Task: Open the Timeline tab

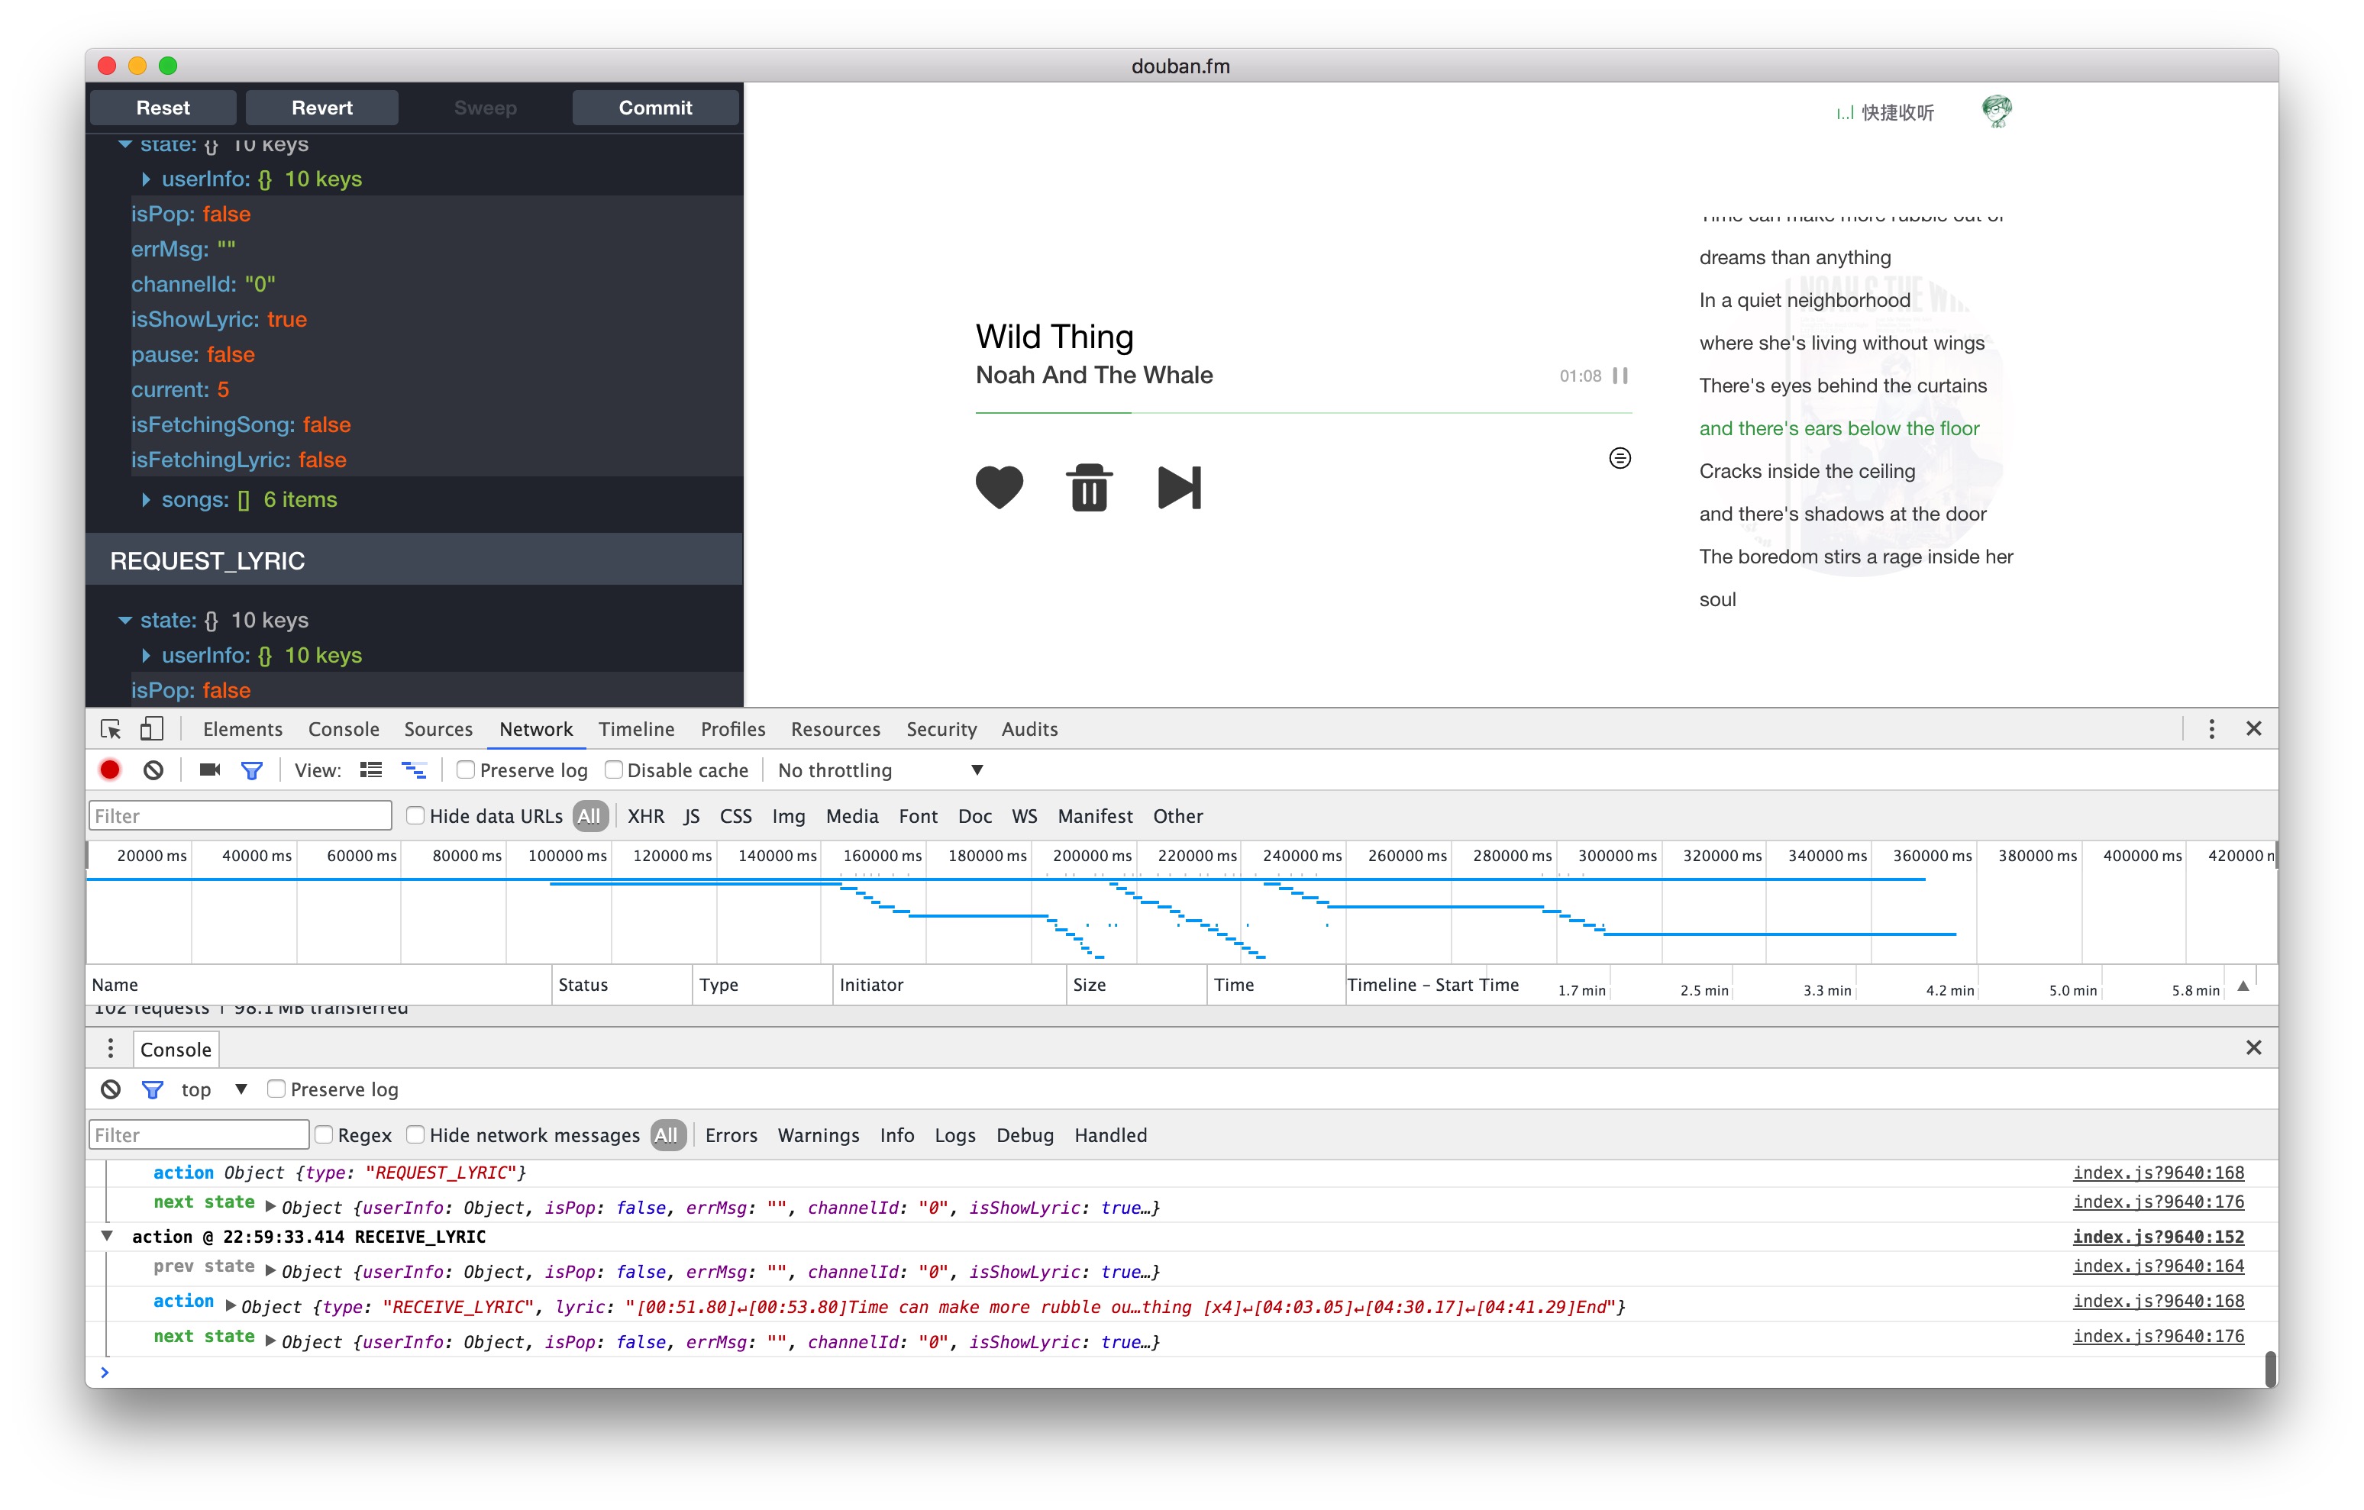Action: point(636,730)
